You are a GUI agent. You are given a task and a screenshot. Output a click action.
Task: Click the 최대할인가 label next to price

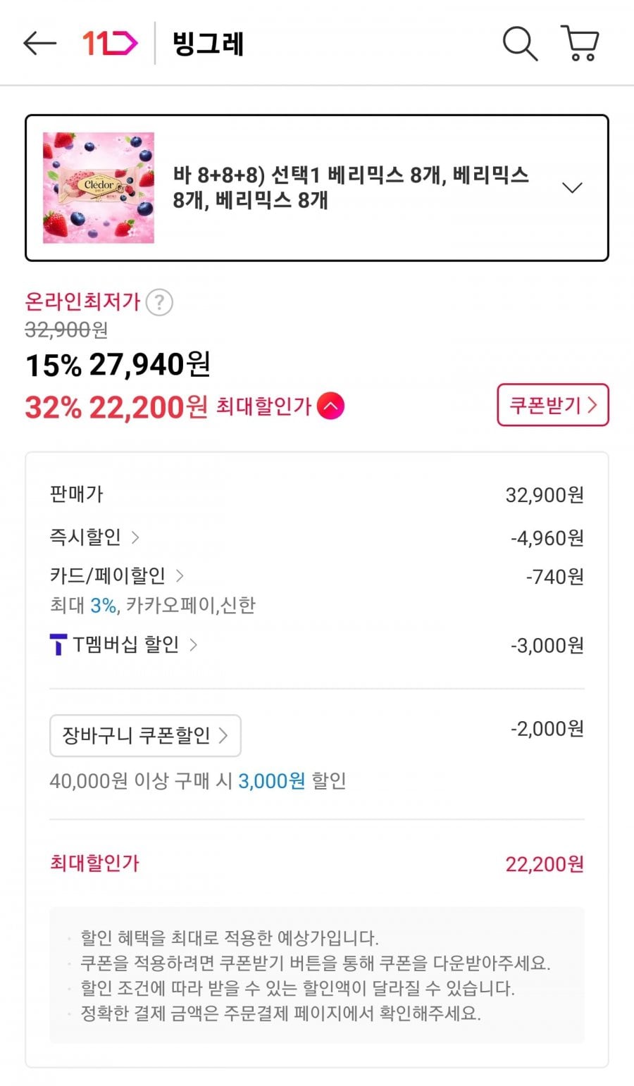tap(263, 406)
